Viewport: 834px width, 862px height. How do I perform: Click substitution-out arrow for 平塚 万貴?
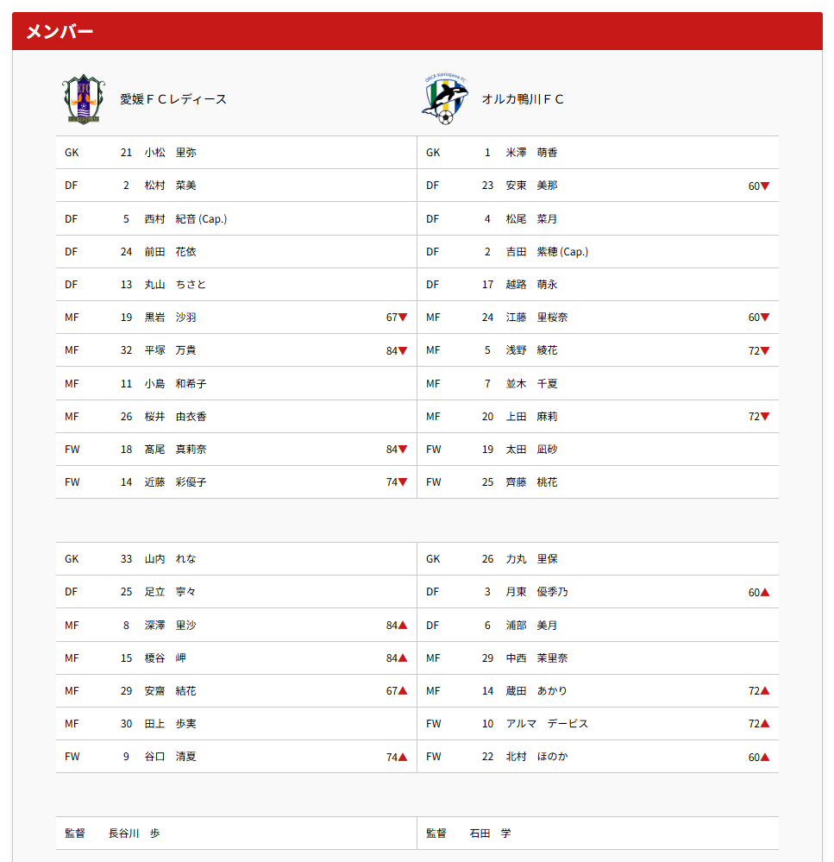click(x=403, y=350)
